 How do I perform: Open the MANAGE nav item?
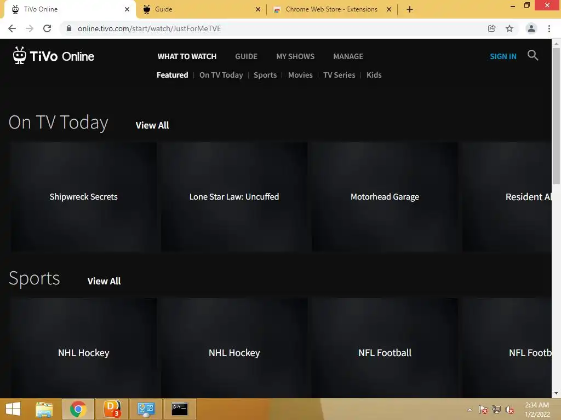[x=348, y=56]
